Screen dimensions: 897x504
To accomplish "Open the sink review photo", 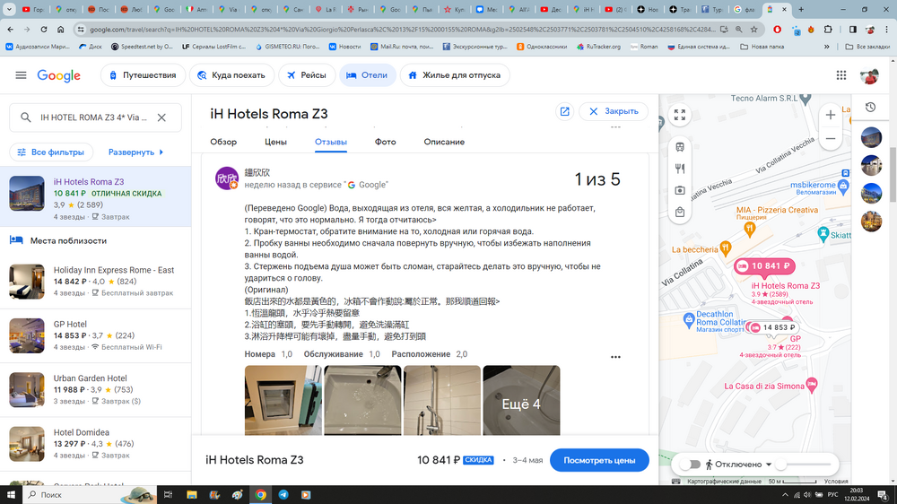I will (x=362, y=401).
